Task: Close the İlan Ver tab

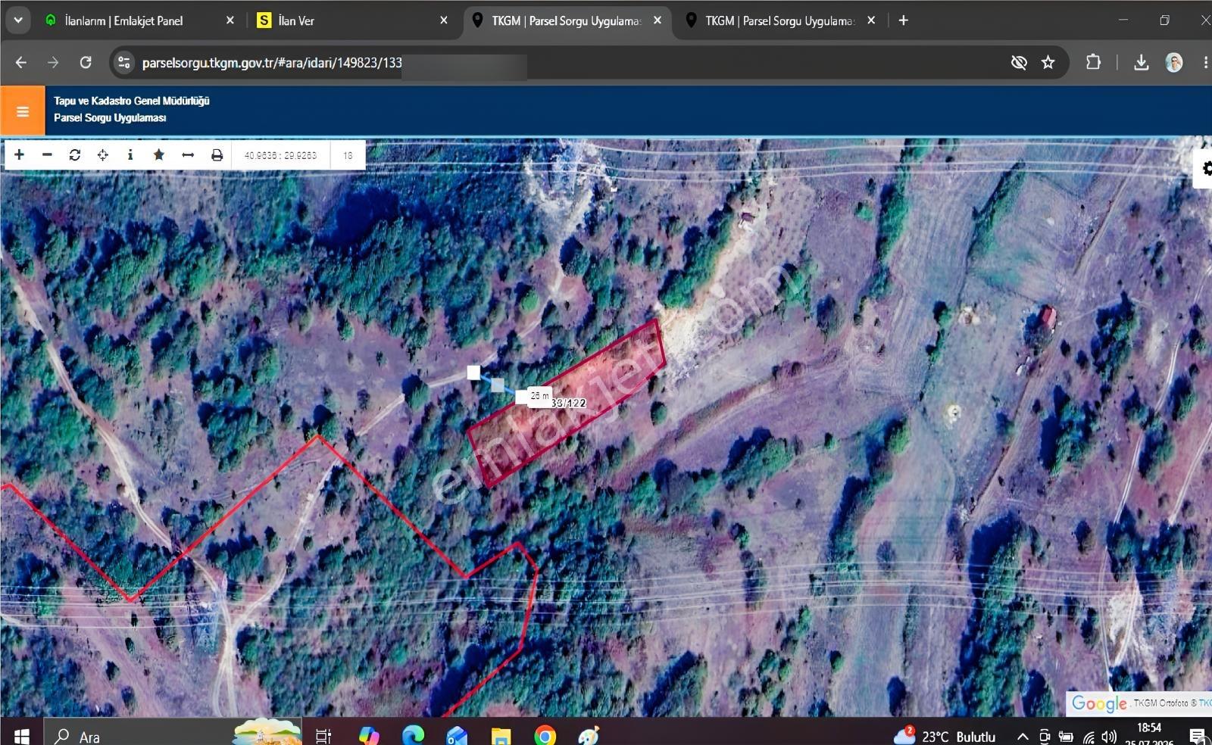Action: click(444, 20)
